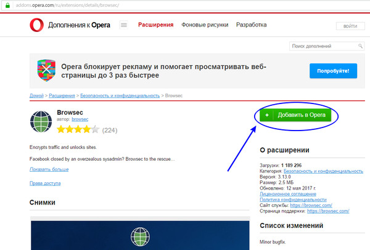Click the green padlock icon in address bar
Screen dimensions: 370x250
point(7,5)
